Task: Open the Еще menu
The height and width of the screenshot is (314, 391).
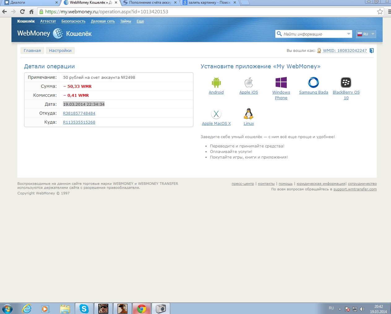Action: tap(140, 21)
